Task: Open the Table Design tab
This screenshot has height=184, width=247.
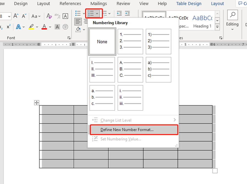Action: [189, 4]
